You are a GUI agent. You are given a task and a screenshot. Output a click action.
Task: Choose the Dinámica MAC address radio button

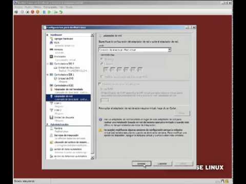[101, 59]
